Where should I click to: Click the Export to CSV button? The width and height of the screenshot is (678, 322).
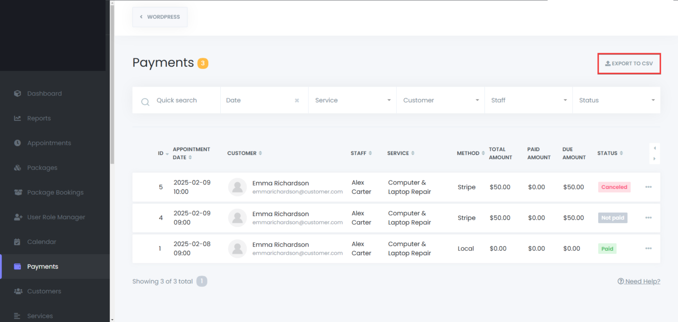[629, 63]
